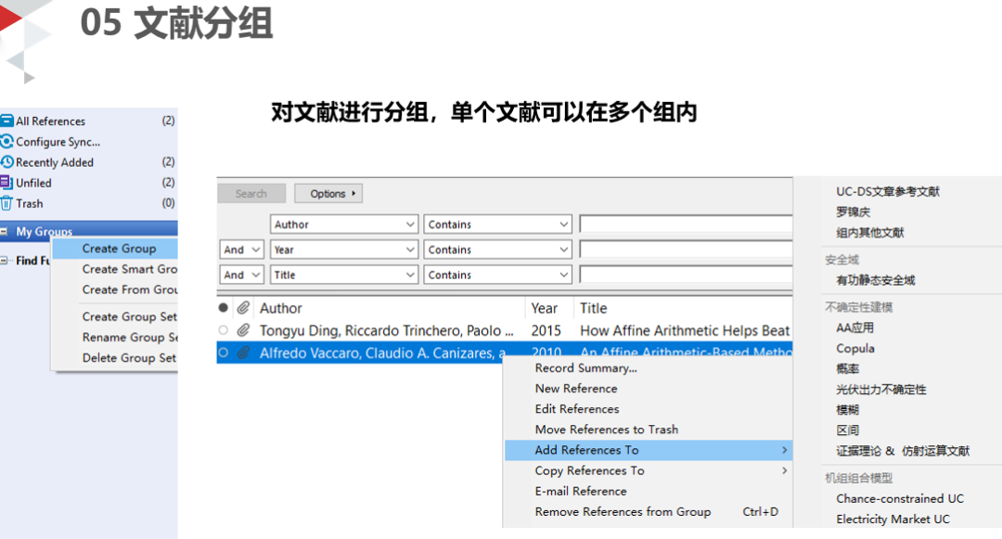Screen dimensions: 1002x539
Task: Select the Alfredo Vaccaro 2010 reference row
Action: tap(504, 353)
